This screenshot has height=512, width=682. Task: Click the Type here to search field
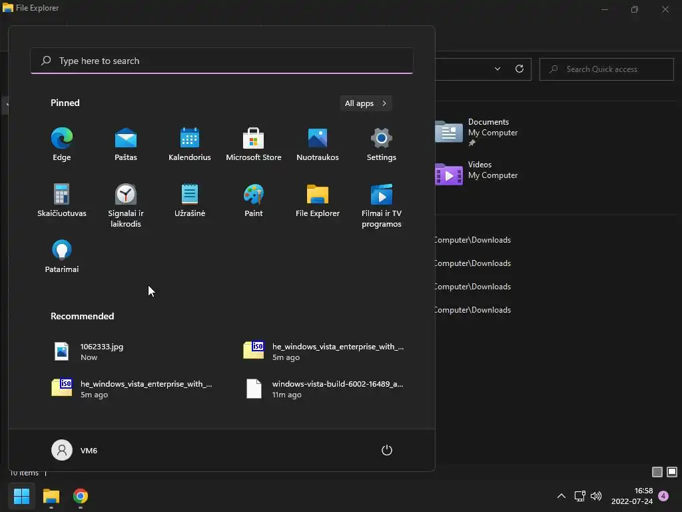pos(222,61)
